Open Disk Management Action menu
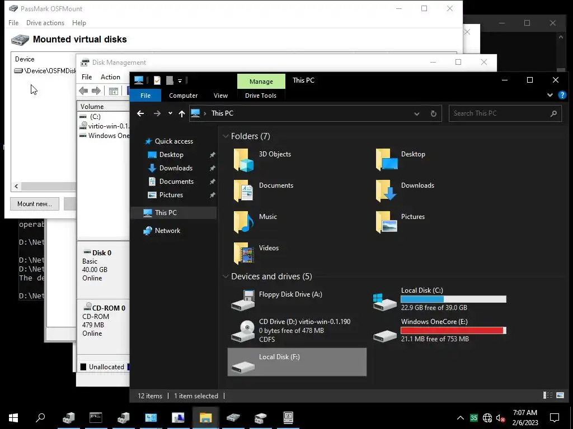This screenshot has width=573, height=429. tap(110, 77)
